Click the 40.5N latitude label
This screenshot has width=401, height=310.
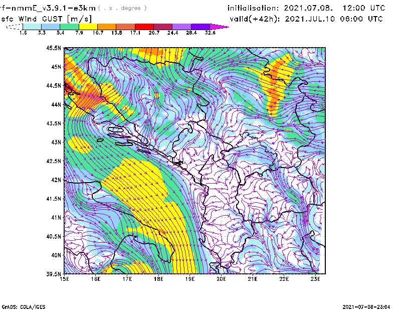[x=54, y=236]
